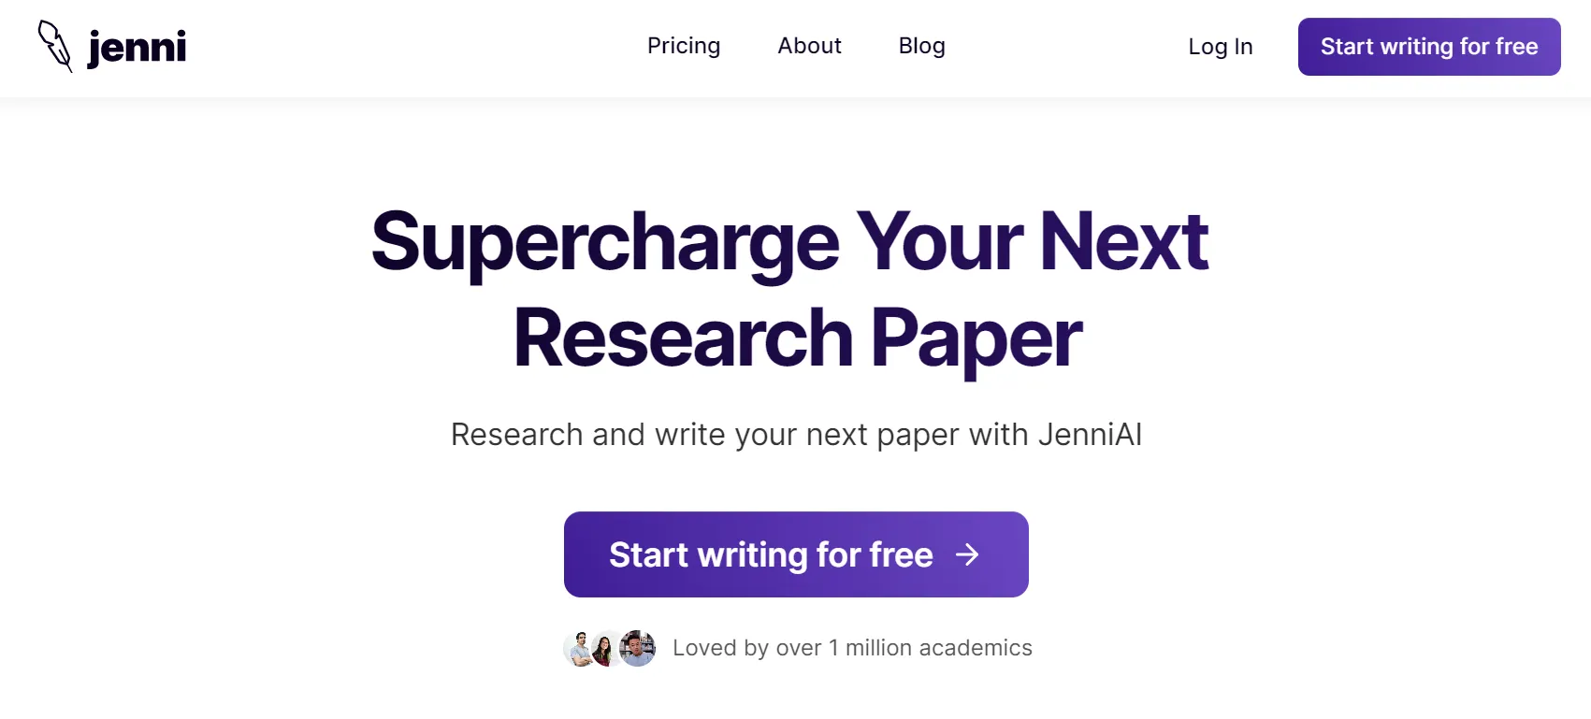1591x719 pixels.
Task: Click the word "Paper" in the main heading
Action: coord(976,338)
